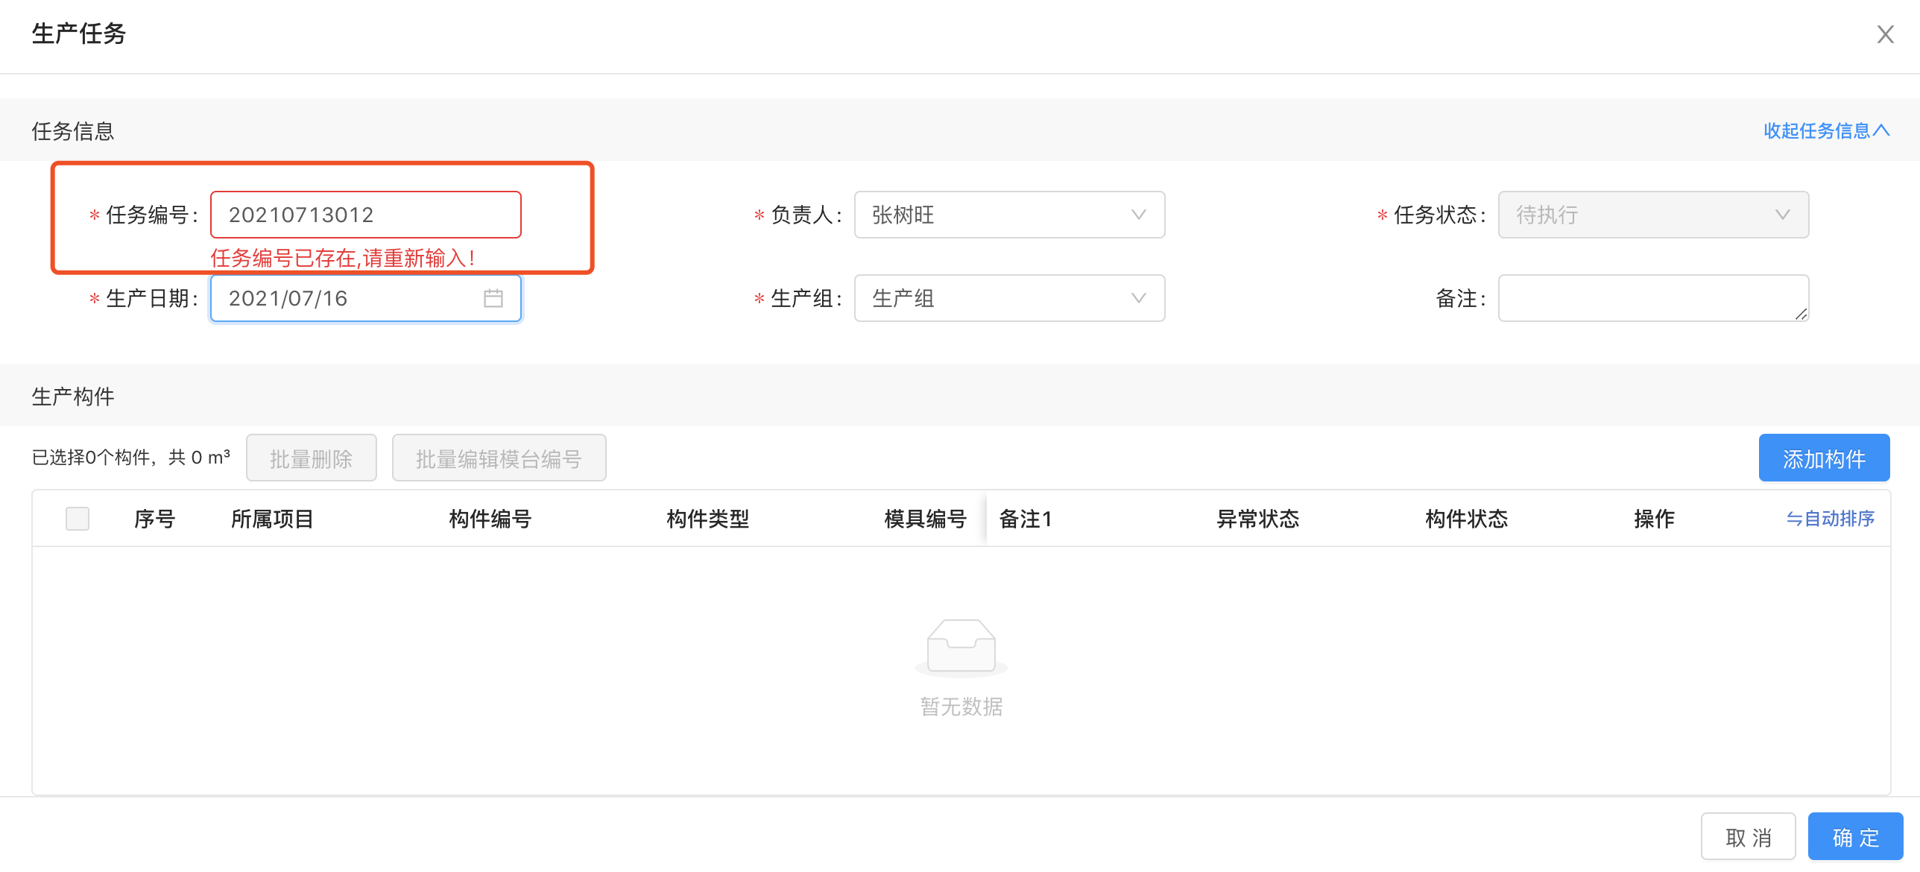Open the 任务状态 dropdown showing 待执行
Screen dimensions: 1920x872
click(1652, 215)
